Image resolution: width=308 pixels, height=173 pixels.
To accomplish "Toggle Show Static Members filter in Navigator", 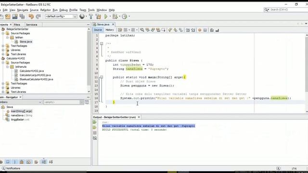I will [15, 162].
